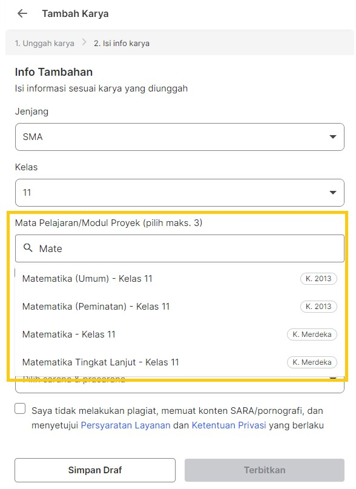Click the K. 2013 badge on Matematika (Peminatan)
This screenshot has height=489, width=356.
(318, 307)
